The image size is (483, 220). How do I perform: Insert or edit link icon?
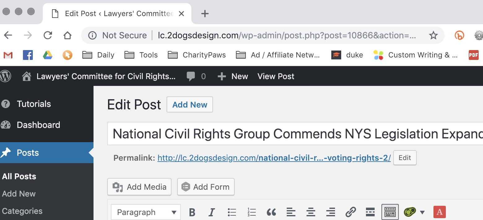[x=350, y=212]
